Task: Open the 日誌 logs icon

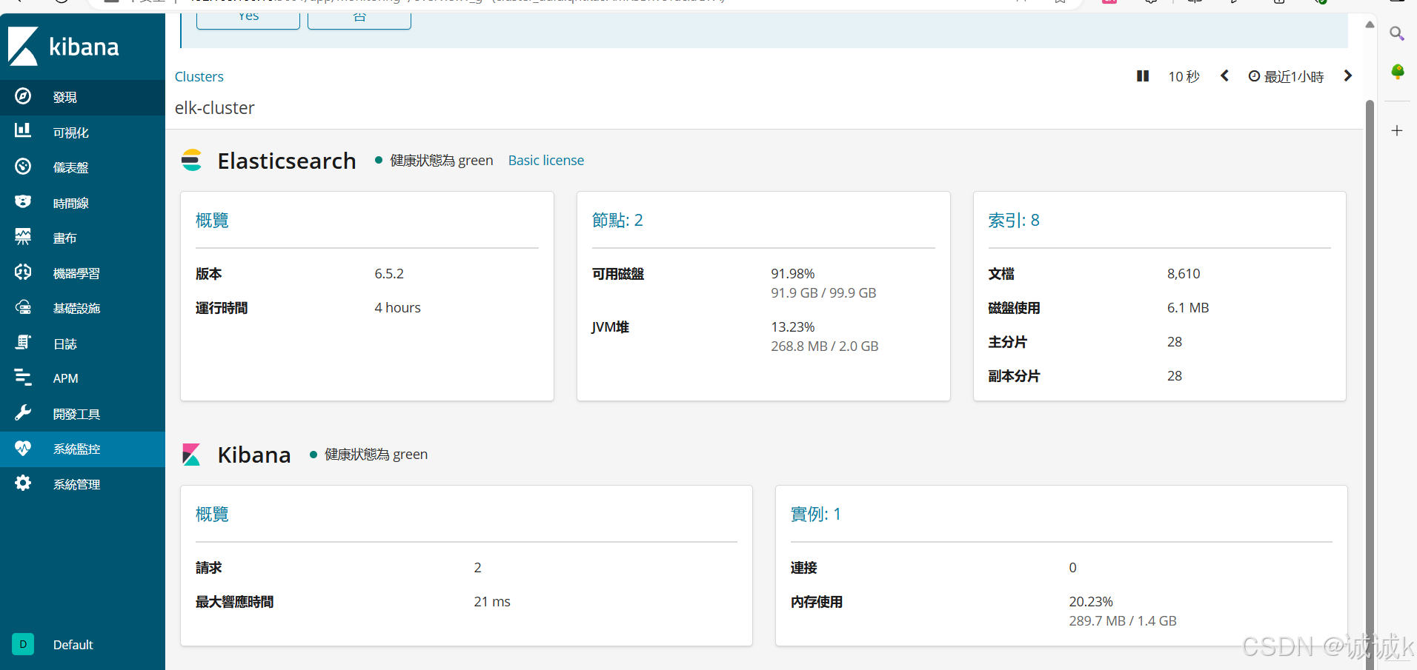Action: click(x=23, y=342)
